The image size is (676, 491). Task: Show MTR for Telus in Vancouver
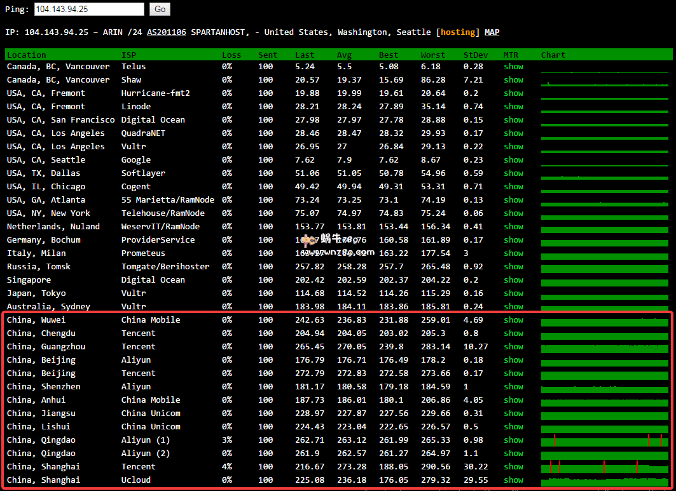[513, 66]
